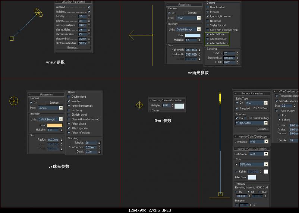
Task: Open the Type dropdown showing Plane
Action: 188,18
